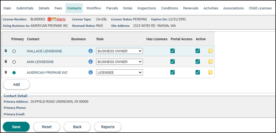Select WALLACE LENSEIGNE contact name
Screen dimensions: 276x133
44,51
